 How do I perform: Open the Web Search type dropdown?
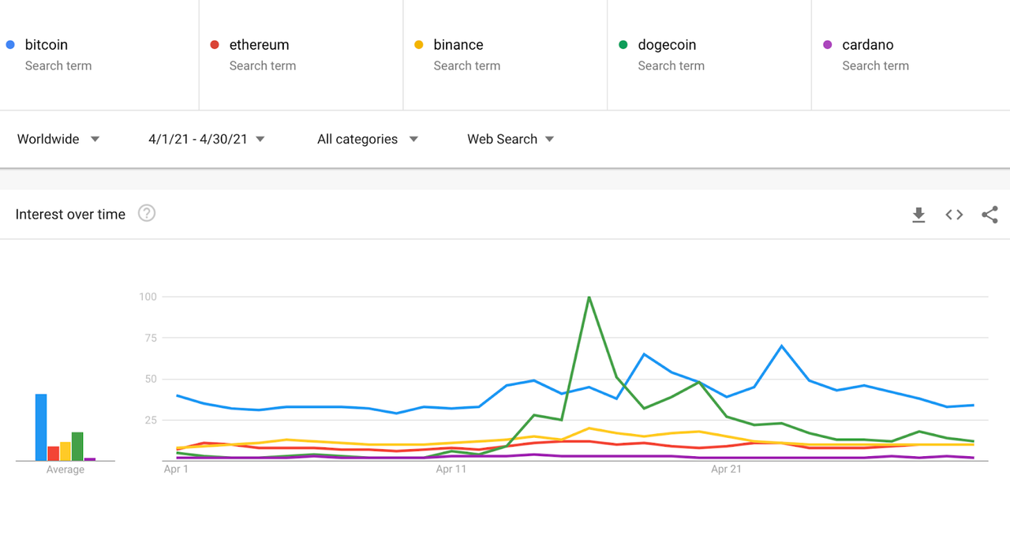(511, 139)
